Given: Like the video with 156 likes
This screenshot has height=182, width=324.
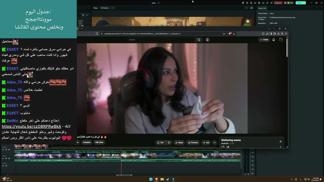Looking at the screenshot, I should [160, 143].
